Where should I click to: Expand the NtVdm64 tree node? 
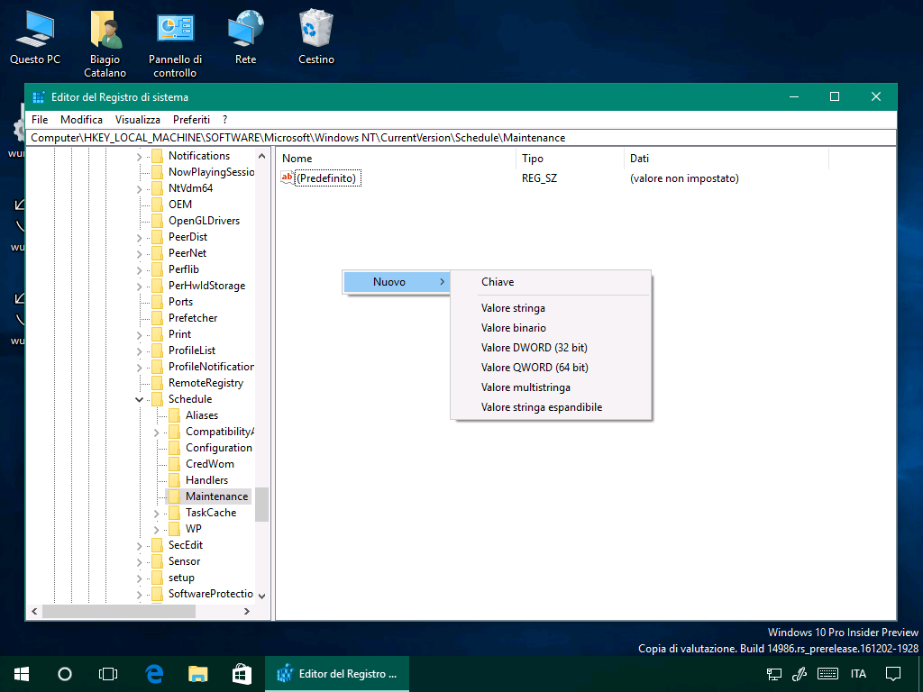coord(140,189)
